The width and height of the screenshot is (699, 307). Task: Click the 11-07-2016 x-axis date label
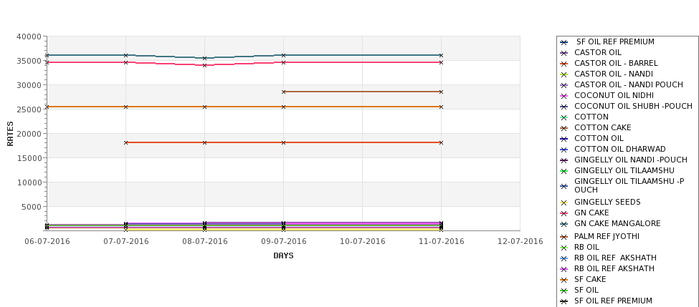[442, 242]
